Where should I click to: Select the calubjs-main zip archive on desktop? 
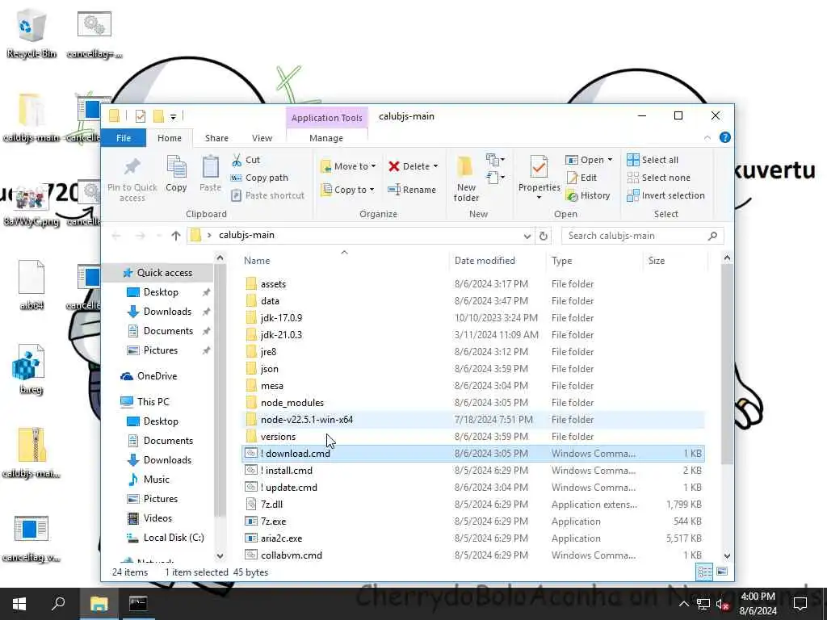coord(31,452)
